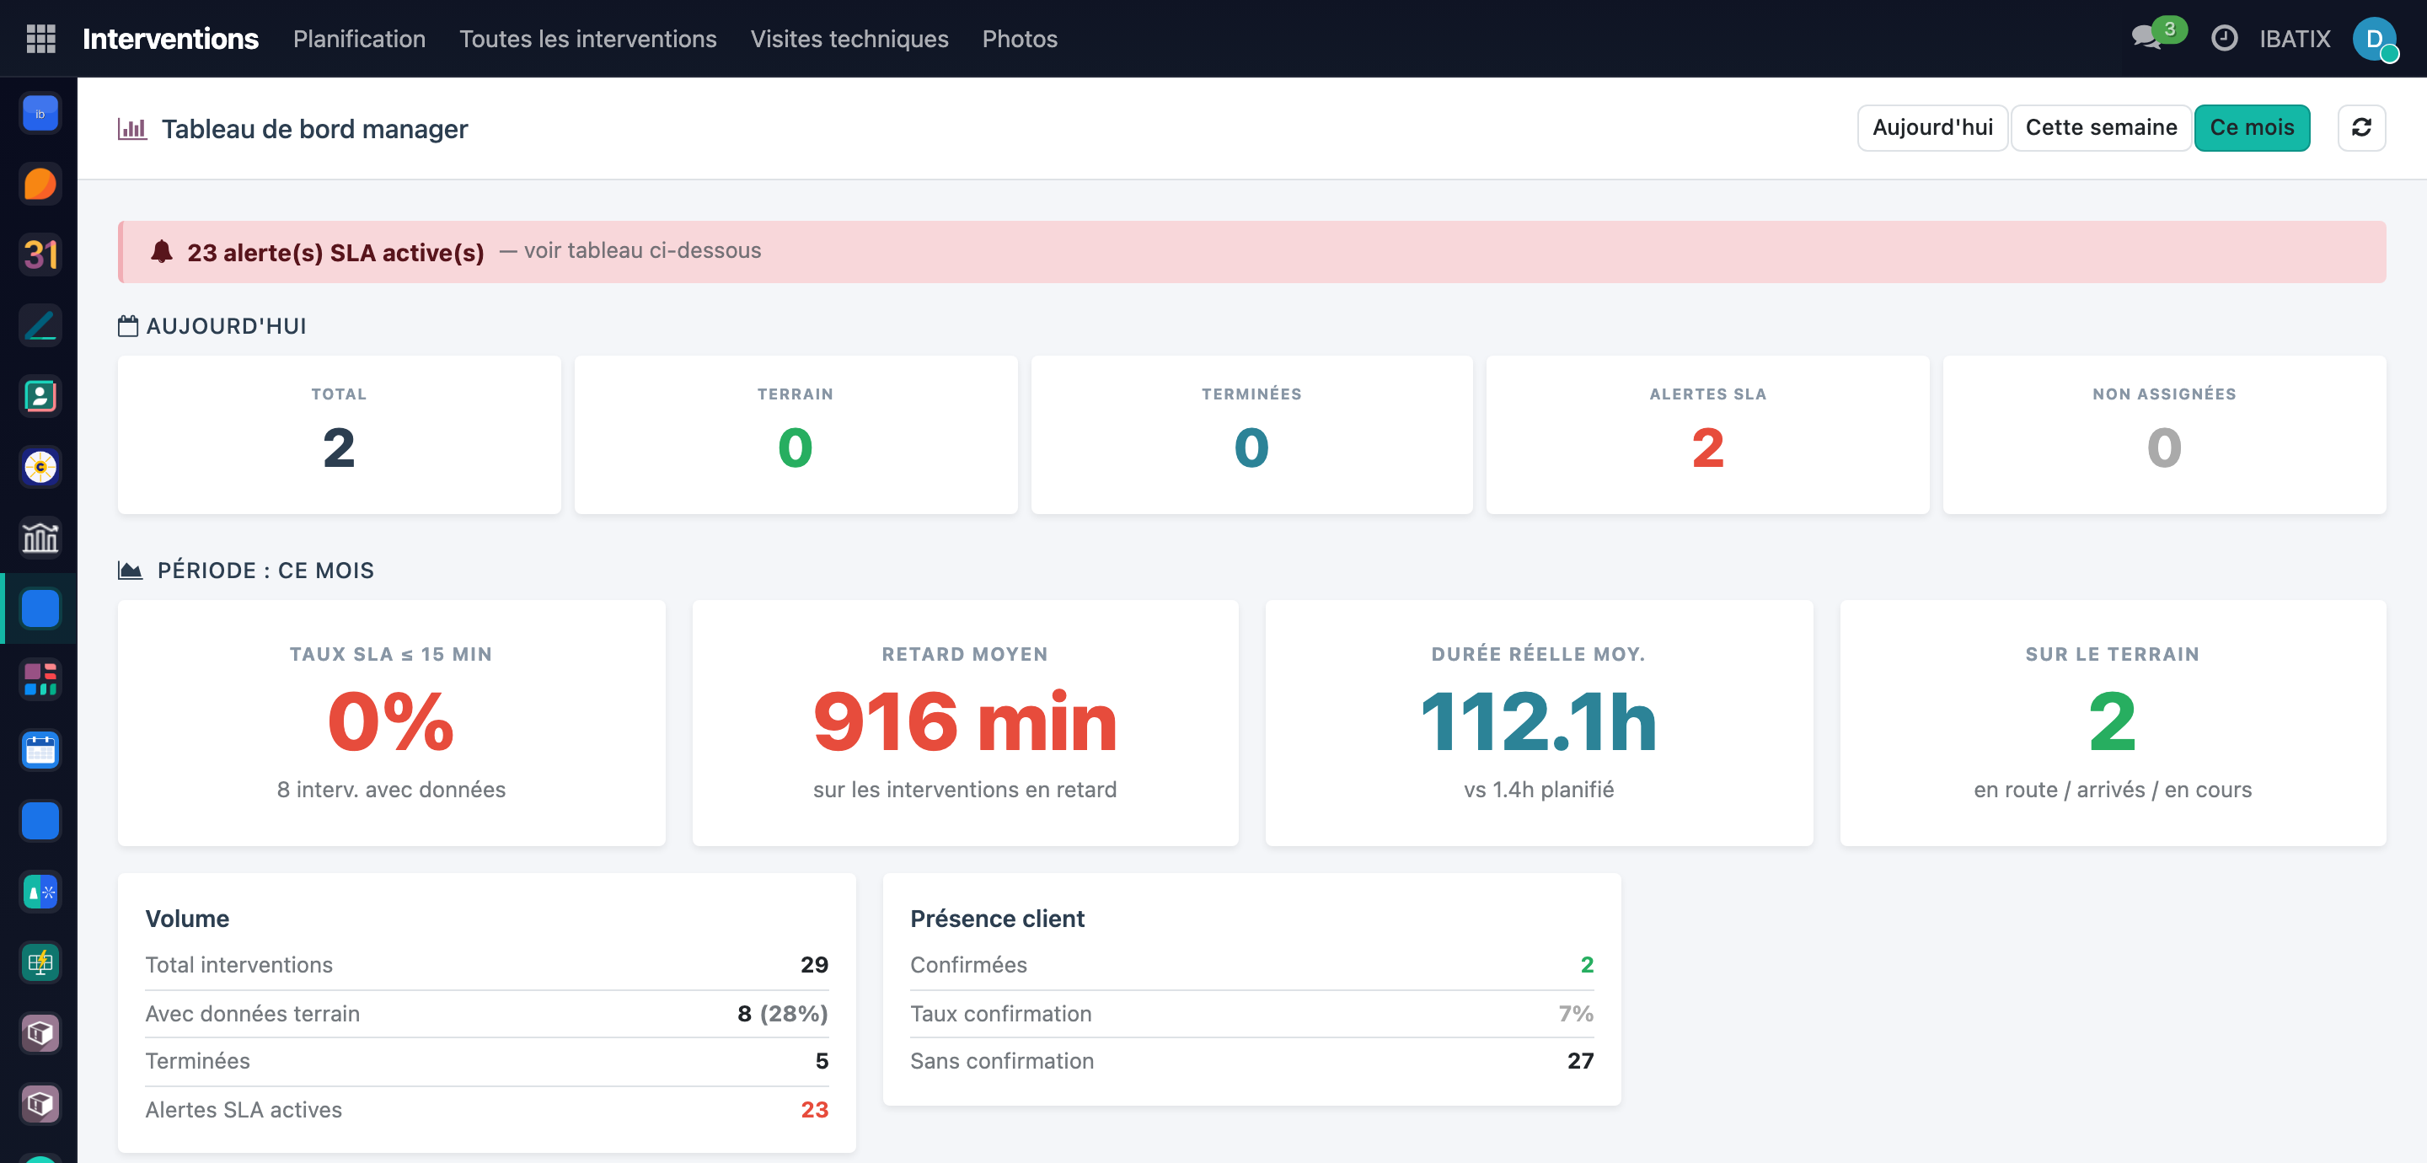Go to Toutes les interventions

tap(588, 39)
